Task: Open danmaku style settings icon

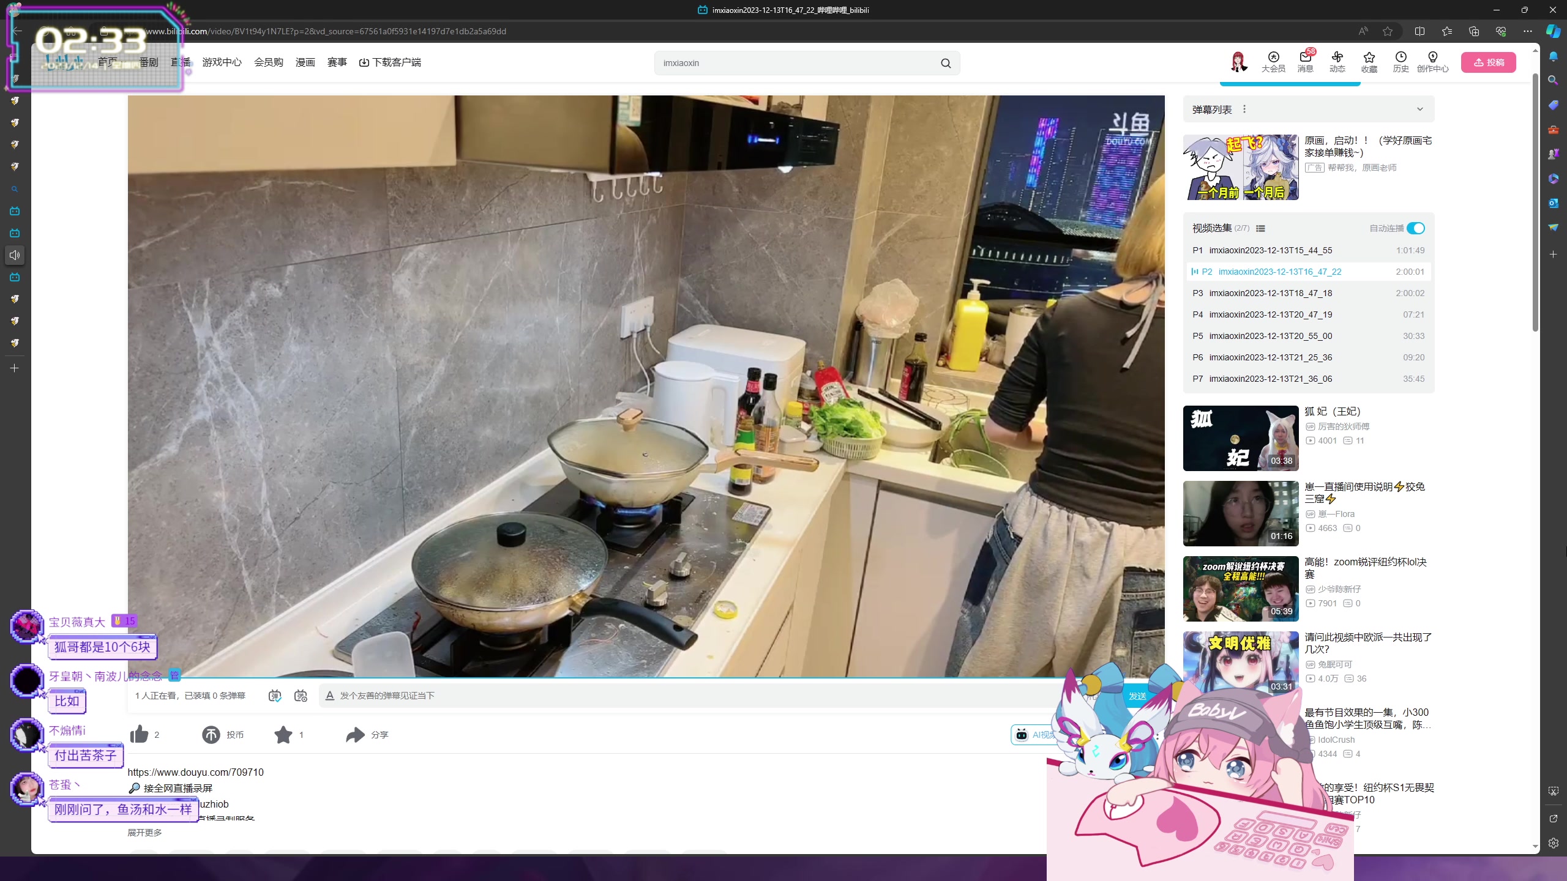Action: (x=301, y=696)
